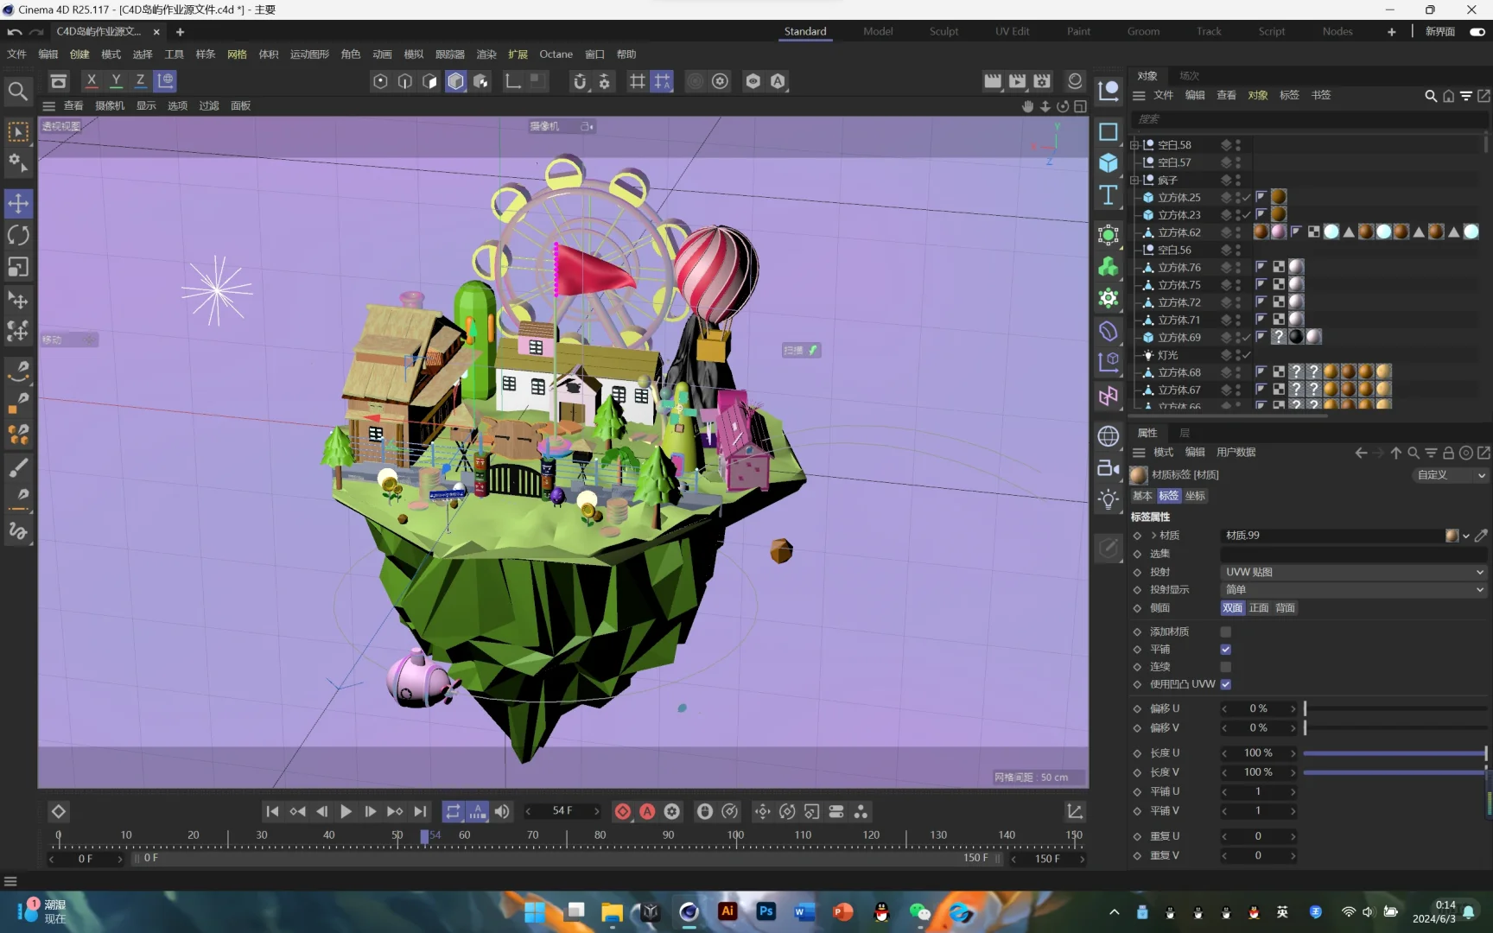Image resolution: width=1493 pixels, height=933 pixels.
Task: Click the 长度 U slider
Action: (x=1395, y=753)
